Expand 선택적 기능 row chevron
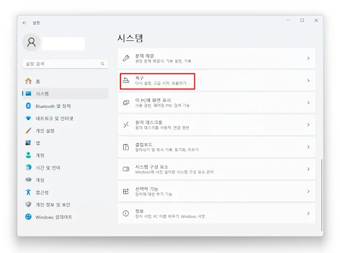Viewport: 340px width, 253px height. click(x=308, y=191)
